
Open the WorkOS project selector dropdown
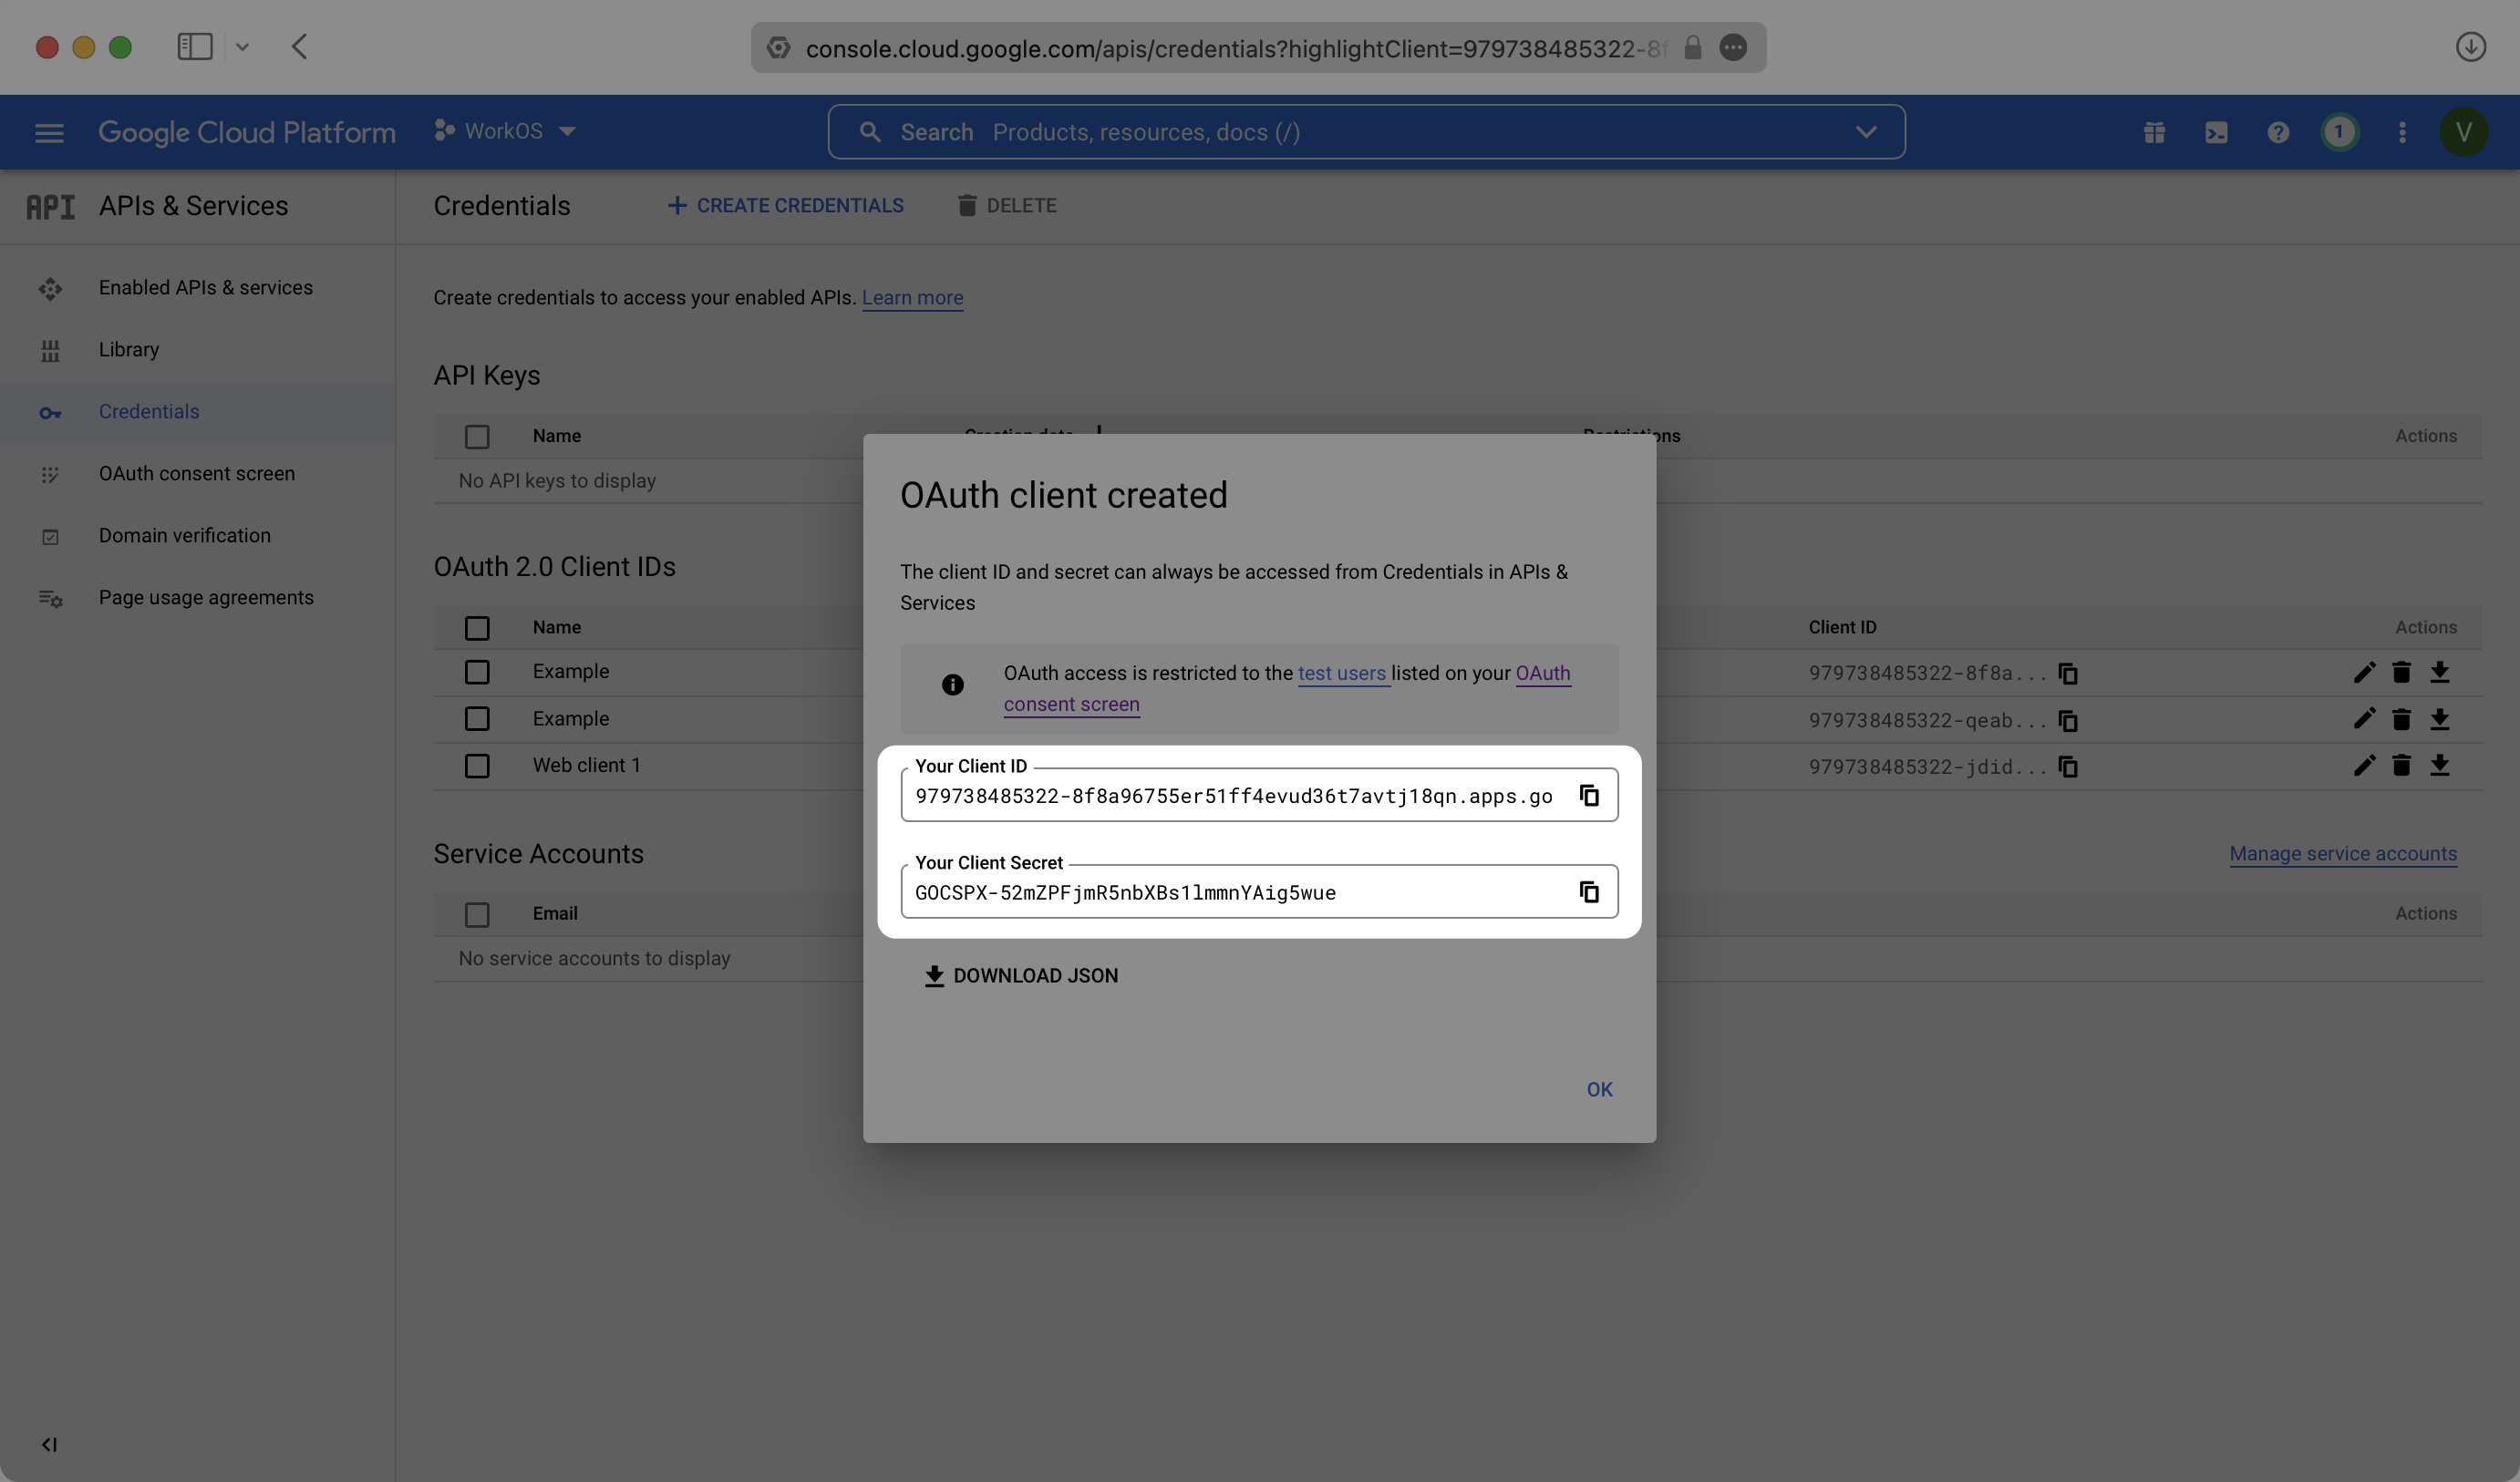(x=505, y=132)
